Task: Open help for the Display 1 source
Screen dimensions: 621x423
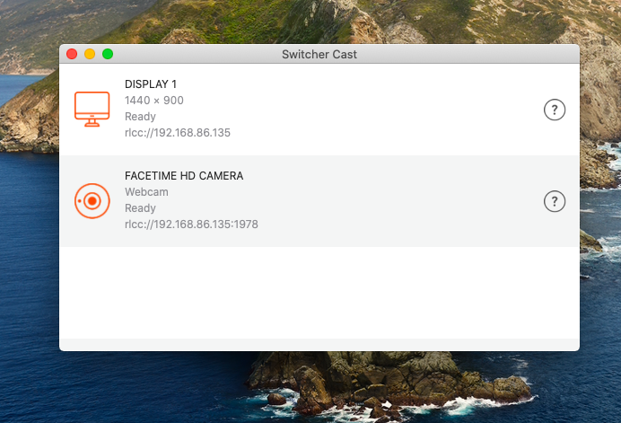Action: pyautogui.click(x=554, y=110)
